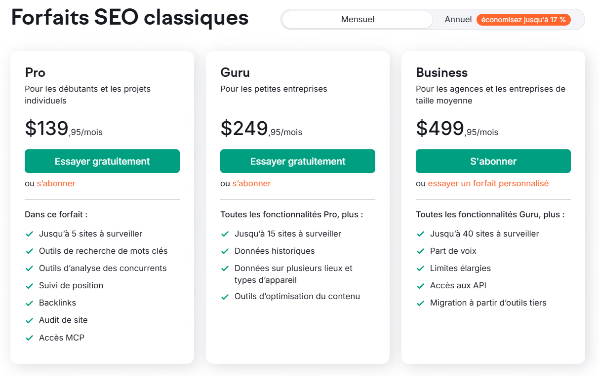Click checkmark beside "Audit de site"

[x=29, y=321]
